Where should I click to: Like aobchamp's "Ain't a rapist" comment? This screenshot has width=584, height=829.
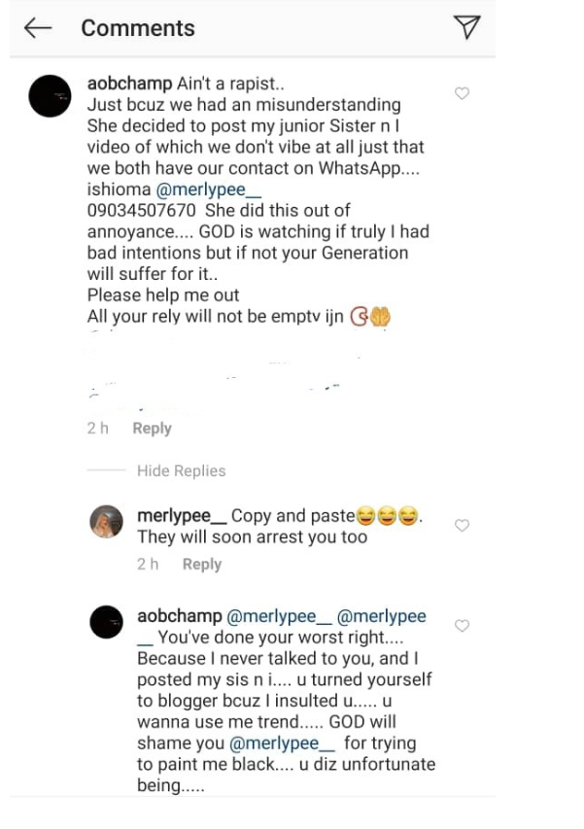463,93
